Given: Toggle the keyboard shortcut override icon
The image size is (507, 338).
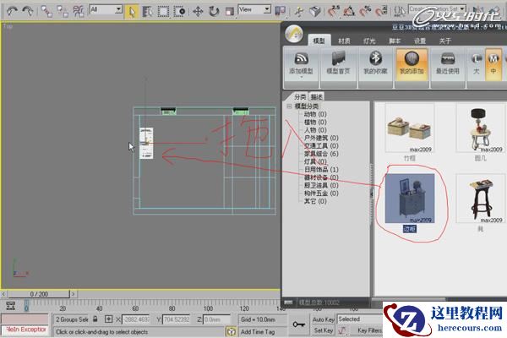Looking at the screenshot, I should [x=314, y=12].
